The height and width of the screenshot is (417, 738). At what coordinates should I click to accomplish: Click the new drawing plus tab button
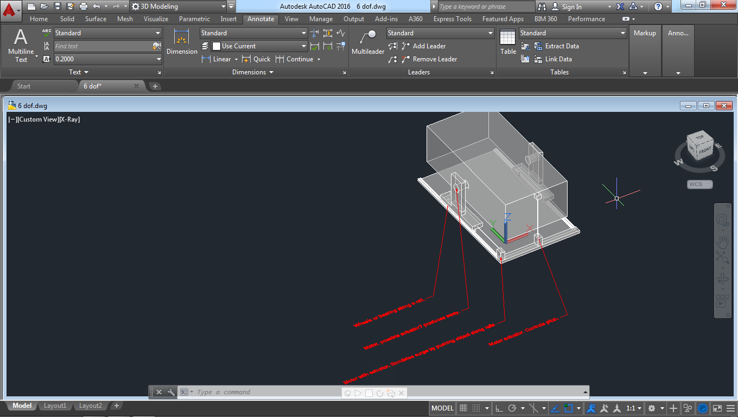click(x=155, y=86)
